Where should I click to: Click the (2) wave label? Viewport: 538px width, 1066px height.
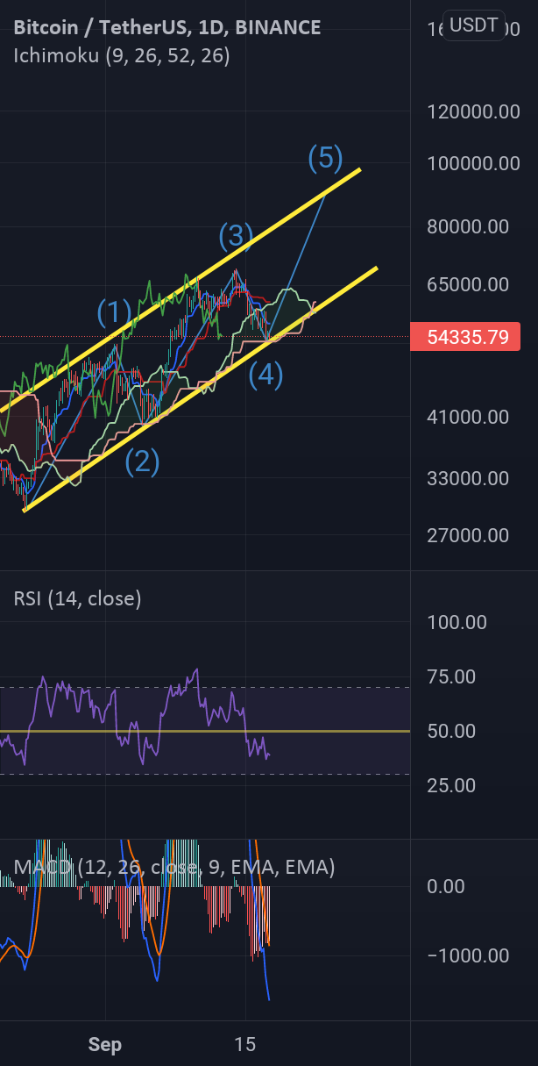[x=142, y=461]
